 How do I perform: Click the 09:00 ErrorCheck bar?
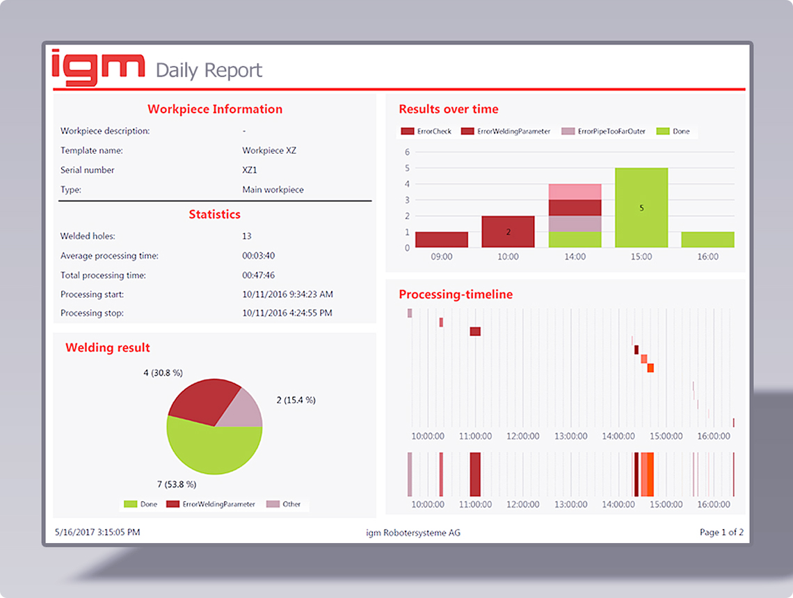[442, 240]
